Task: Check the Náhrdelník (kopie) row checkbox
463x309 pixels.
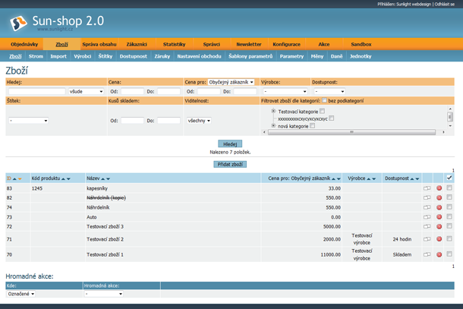Action: pos(449,197)
